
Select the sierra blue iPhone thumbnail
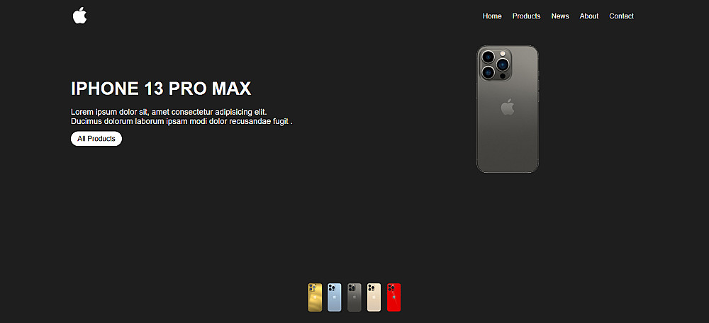(x=335, y=297)
